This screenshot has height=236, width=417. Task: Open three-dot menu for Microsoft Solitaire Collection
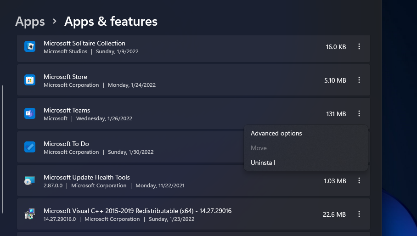(x=359, y=46)
